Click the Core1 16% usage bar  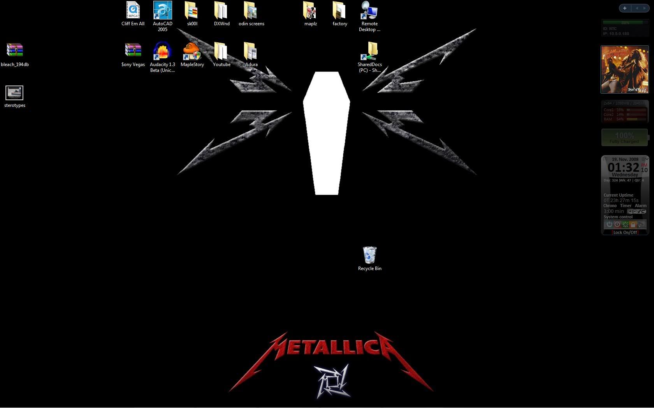(x=636, y=110)
